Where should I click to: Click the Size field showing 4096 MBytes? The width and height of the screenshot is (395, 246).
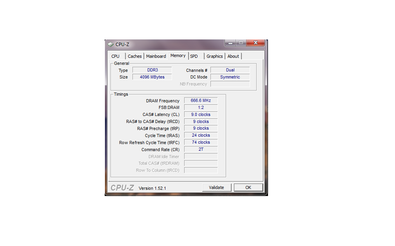tap(152, 77)
